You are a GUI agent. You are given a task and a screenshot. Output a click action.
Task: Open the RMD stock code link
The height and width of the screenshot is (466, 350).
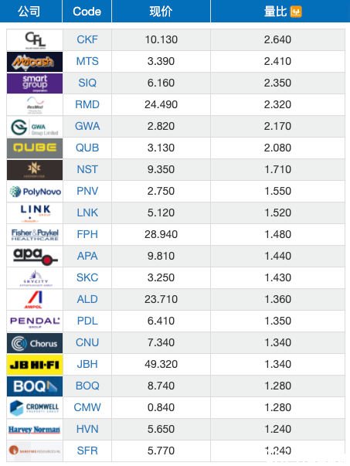click(87, 104)
